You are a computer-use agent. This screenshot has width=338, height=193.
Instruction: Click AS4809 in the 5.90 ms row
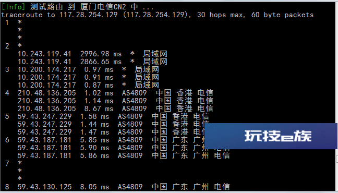(130, 148)
